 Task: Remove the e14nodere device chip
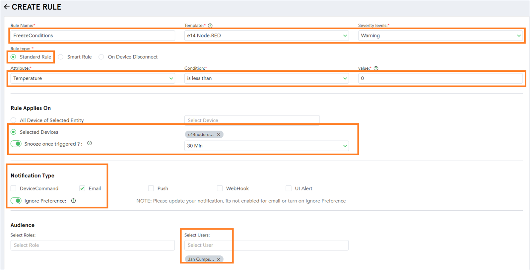219,134
